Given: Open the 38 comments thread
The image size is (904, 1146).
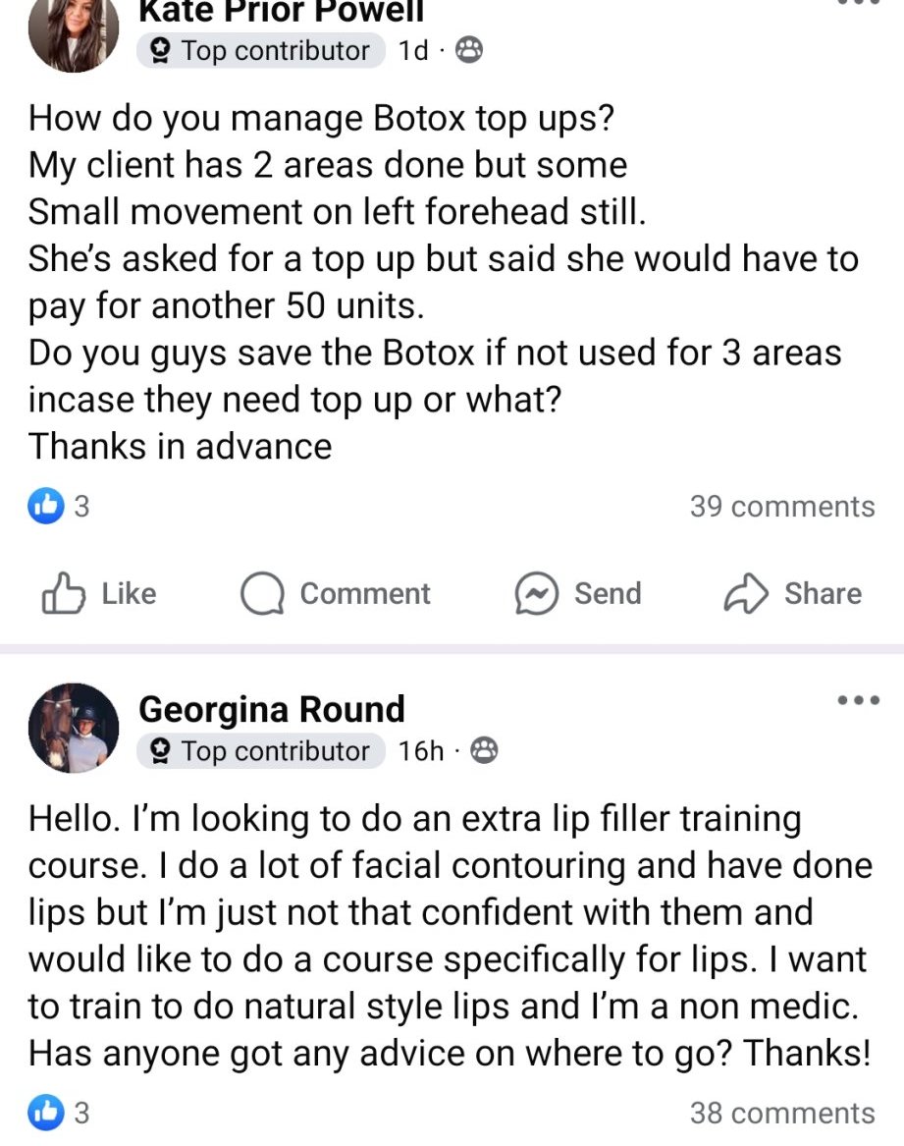Looking at the screenshot, I should coord(781,1113).
